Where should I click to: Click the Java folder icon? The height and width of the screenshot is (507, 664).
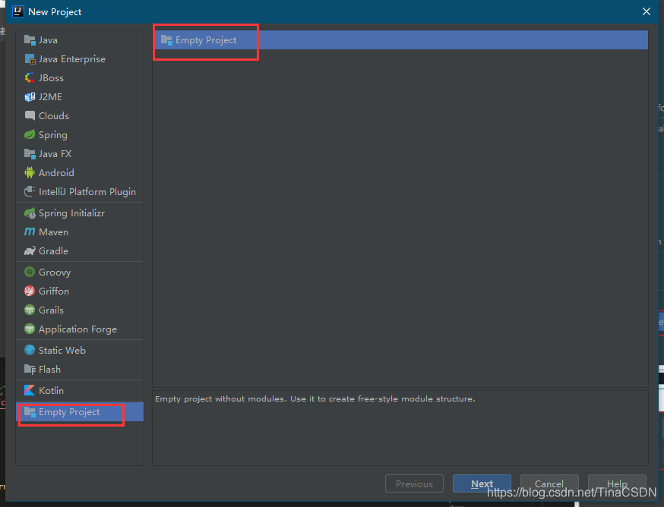pyautogui.click(x=30, y=40)
